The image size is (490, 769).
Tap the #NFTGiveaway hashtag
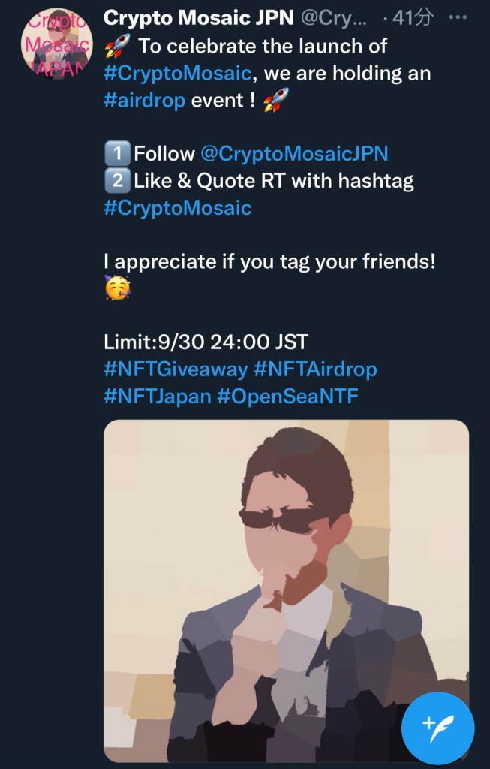[175, 369]
